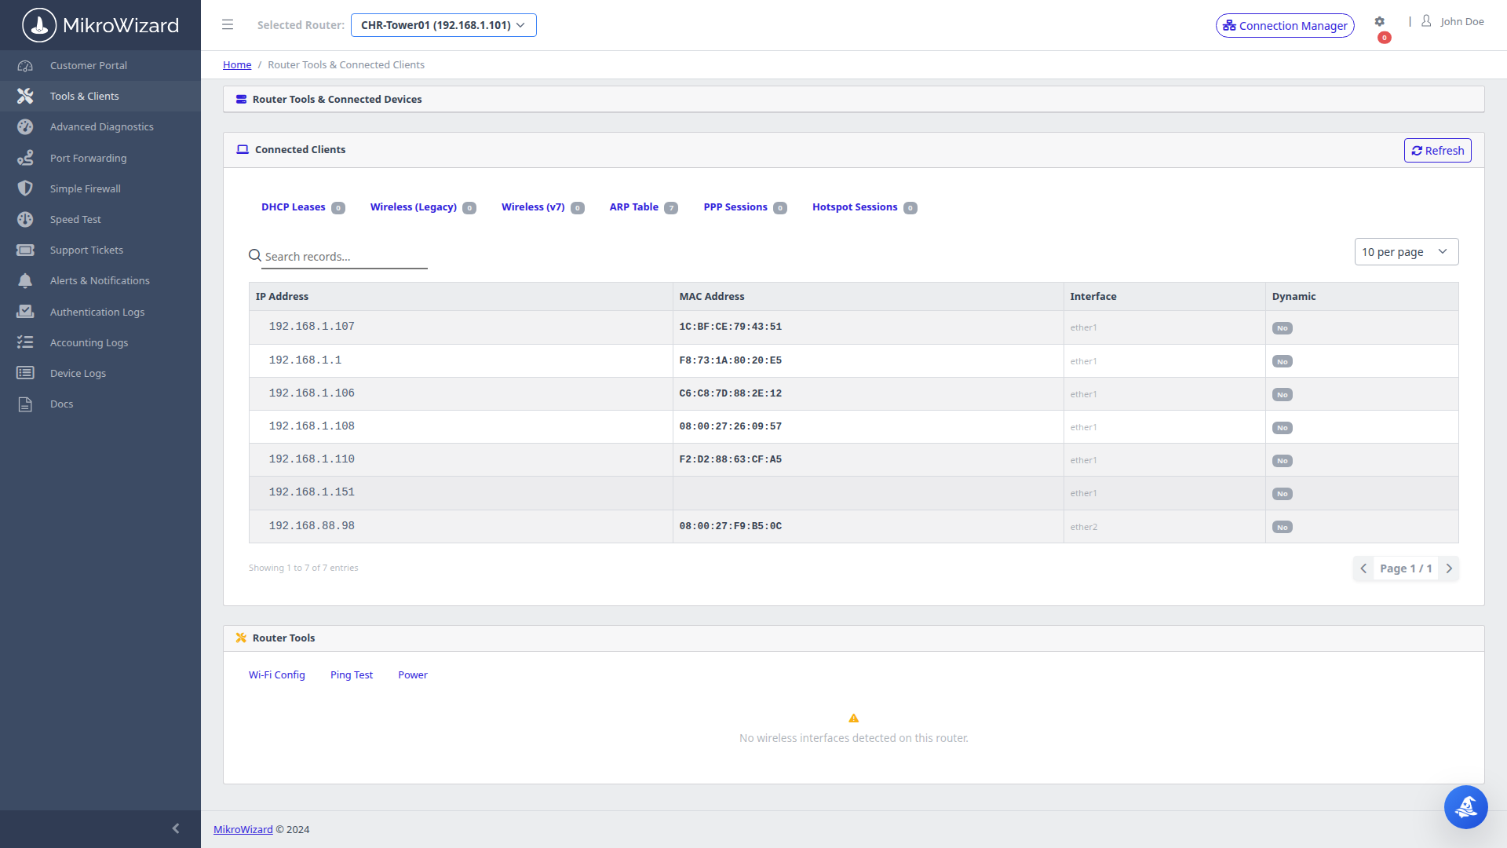Open Speed Test in the sidebar

click(100, 220)
